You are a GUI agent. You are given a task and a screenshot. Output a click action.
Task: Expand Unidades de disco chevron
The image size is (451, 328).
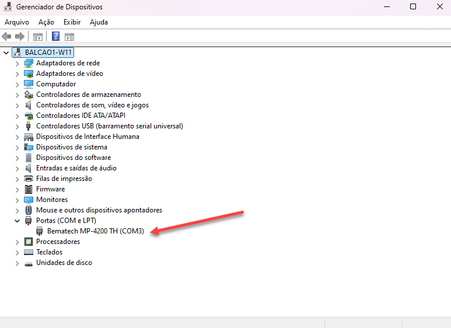pyautogui.click(x=18, y=263)
